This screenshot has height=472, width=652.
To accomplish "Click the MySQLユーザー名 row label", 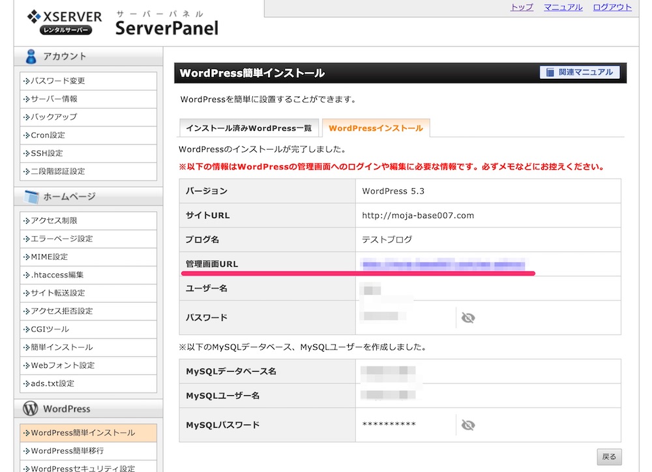I will pyautogui.click(x=222, y=396).
